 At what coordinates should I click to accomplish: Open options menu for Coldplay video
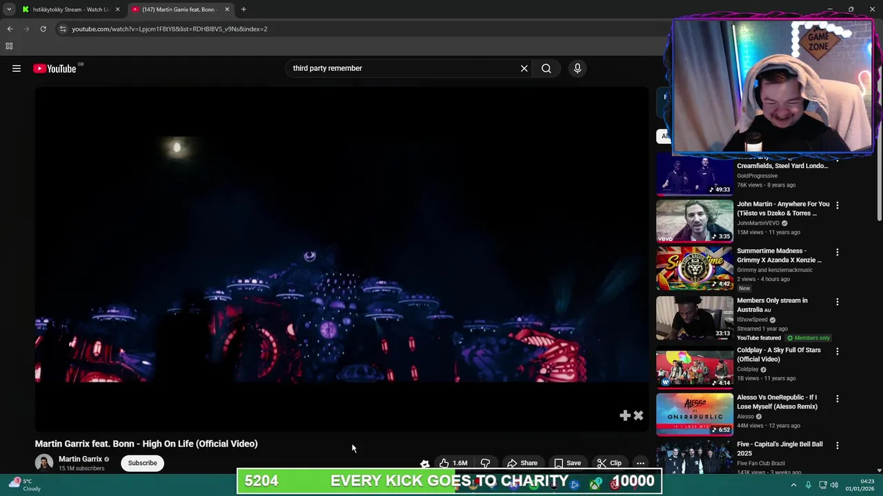837,351
